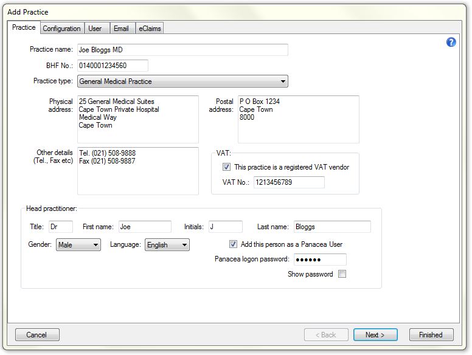The image size is (472, 355).
Task: Open the eClaims tab
Action: [x=150, y=29]
